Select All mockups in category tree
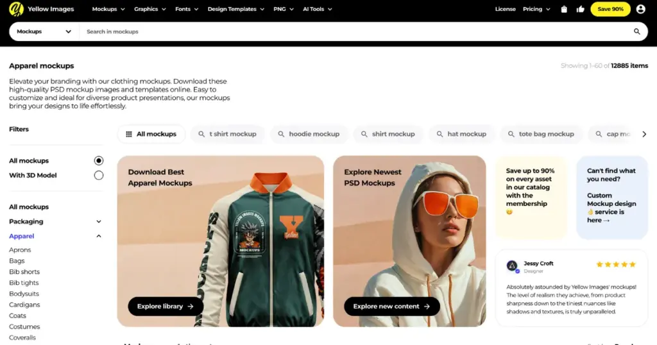Image resolution: width=657 pixels, height=345 pixels. (29, 207)
